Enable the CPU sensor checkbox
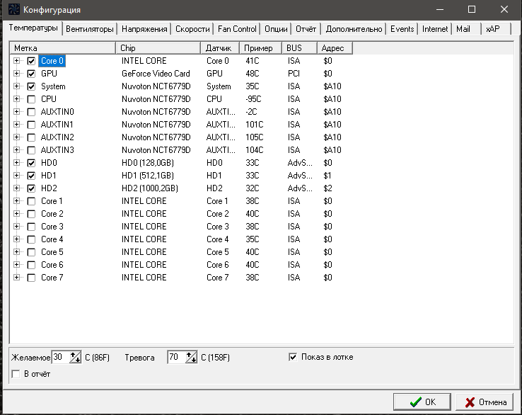Image resolution: width=522 pixels, height=415 pixels. click(31, 99)
